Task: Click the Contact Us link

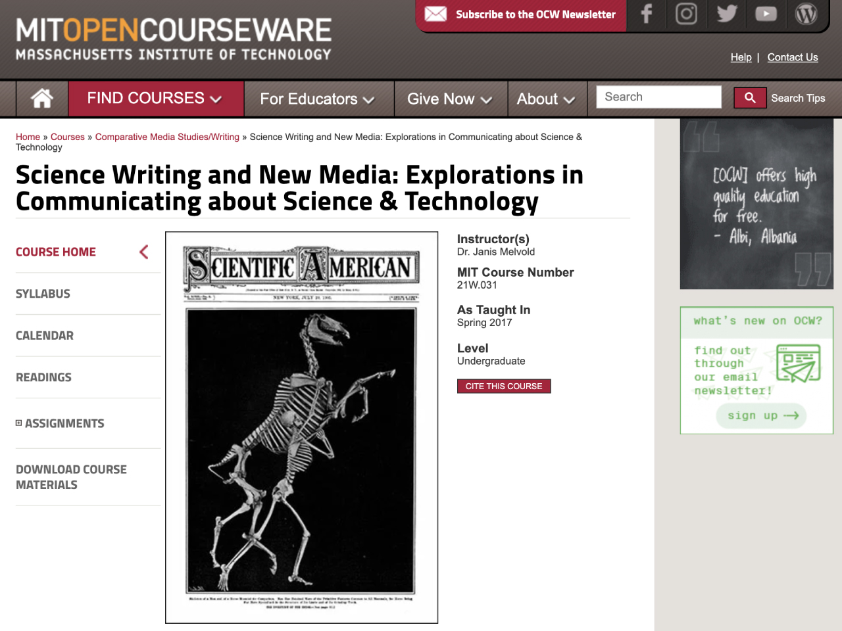Action: coord(793,57)
